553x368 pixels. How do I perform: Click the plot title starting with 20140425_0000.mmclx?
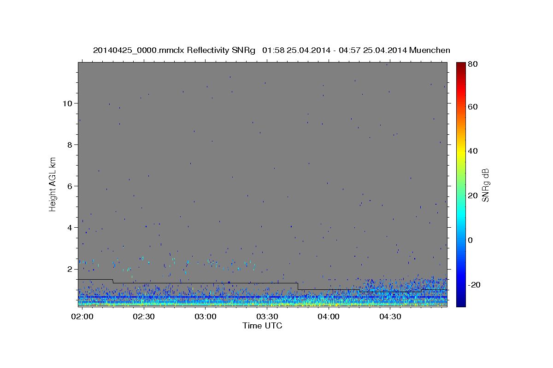point(271,50)
